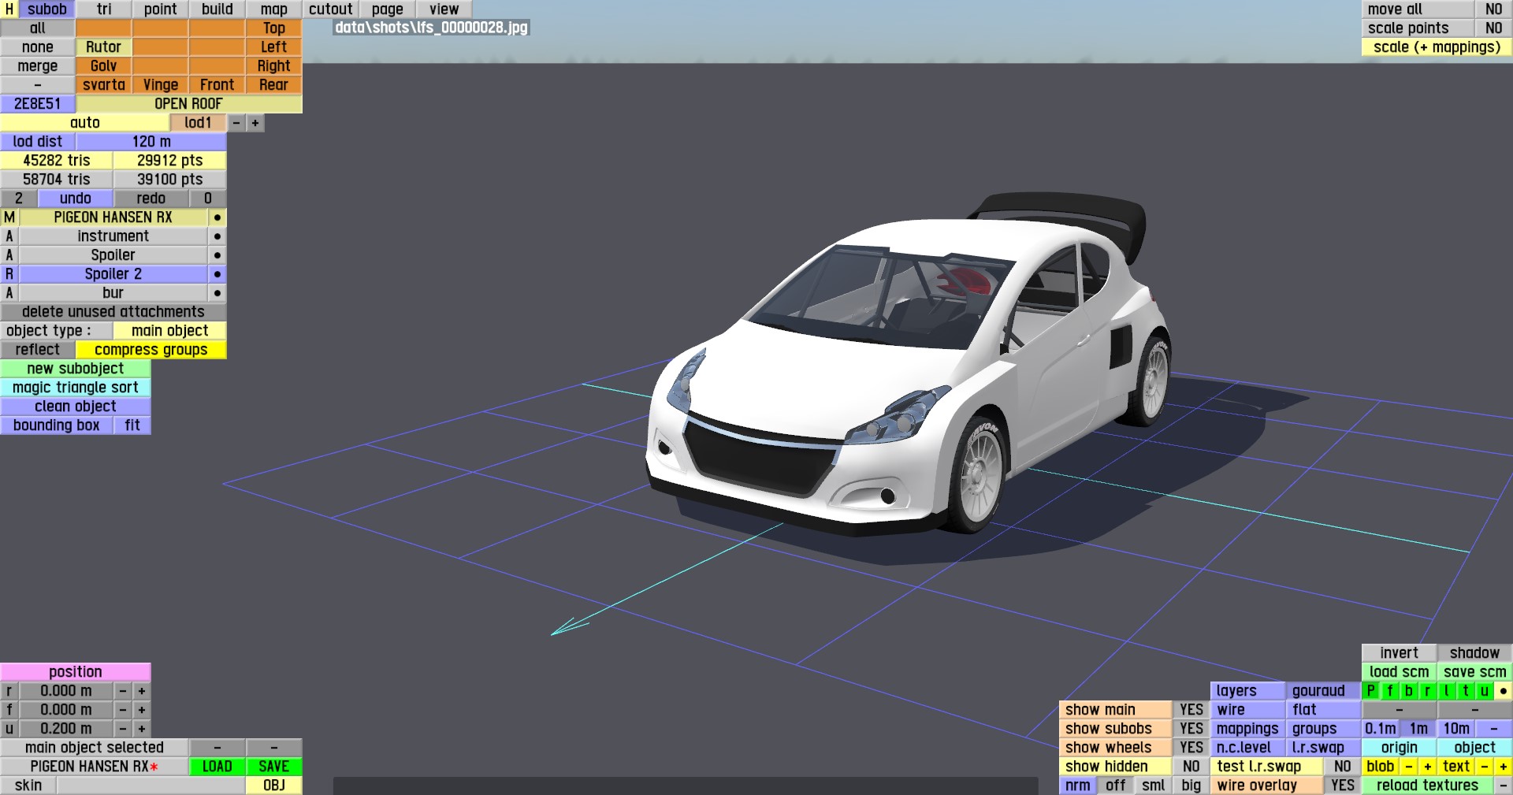The image size is (1513, 795).
Task: Toggle visibility dot for PIGEON HANSEN RX
Action: (x=217, y=217)
